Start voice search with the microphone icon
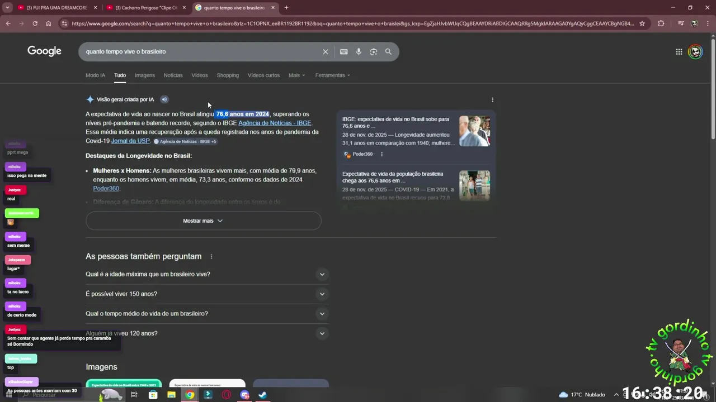716x402 pixels. tap(359, 51)
